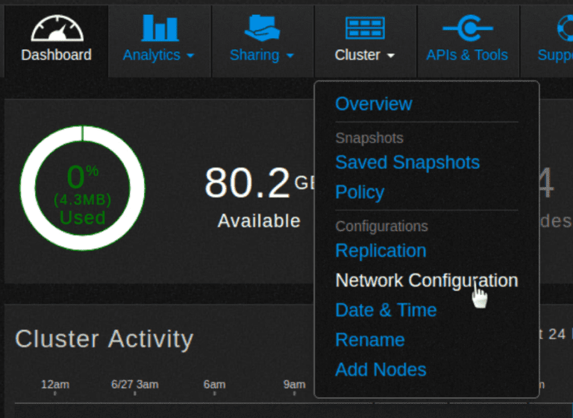Select Add Nodes menu item
The image size is (573, 418).
pos(381,370)
